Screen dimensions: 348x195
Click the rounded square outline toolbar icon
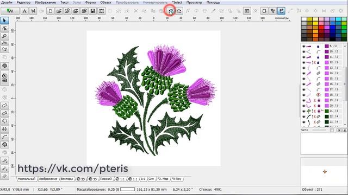coord(264,11)
